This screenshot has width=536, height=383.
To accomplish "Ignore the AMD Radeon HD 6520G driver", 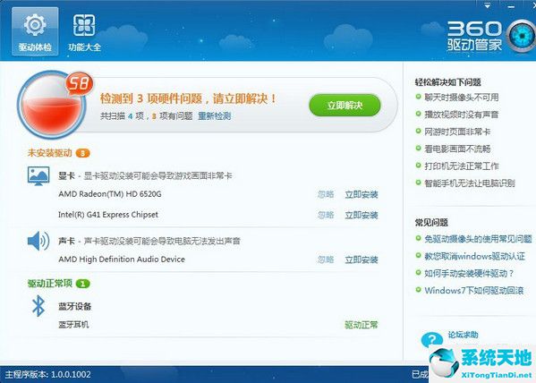I will 326,194.
